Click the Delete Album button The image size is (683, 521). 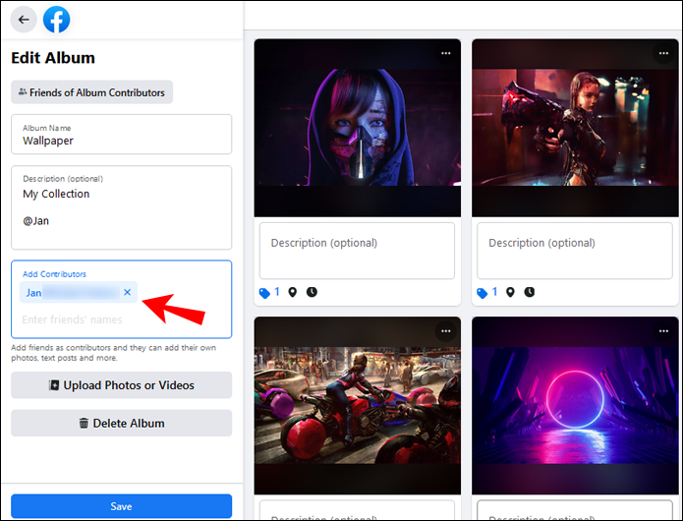(122, 423)
